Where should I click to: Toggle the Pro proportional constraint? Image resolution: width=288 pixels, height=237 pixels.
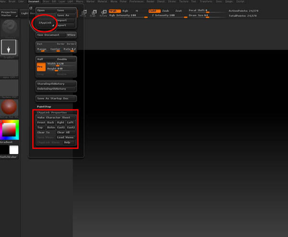coord(41,67)
